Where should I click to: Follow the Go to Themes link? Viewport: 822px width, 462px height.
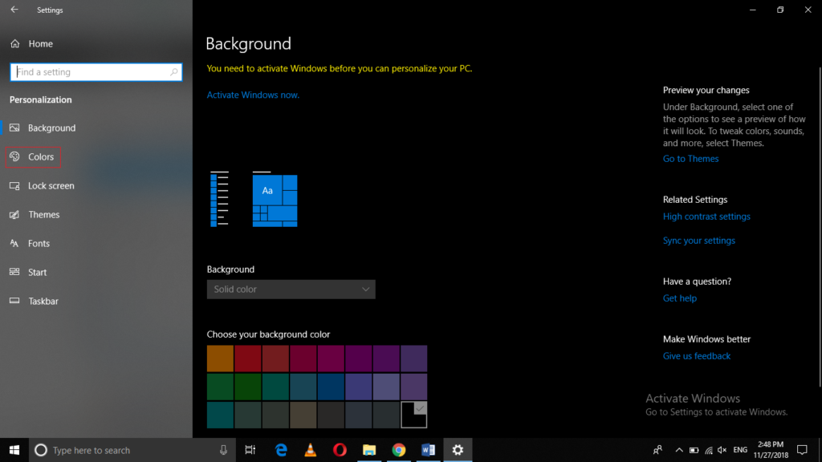[x=690, y=159]
